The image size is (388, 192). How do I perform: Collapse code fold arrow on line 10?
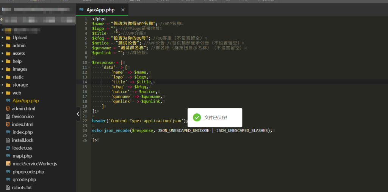click(89, 63)
